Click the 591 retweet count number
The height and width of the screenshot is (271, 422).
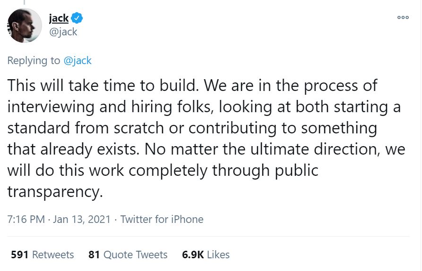click(x=20, y=255)
